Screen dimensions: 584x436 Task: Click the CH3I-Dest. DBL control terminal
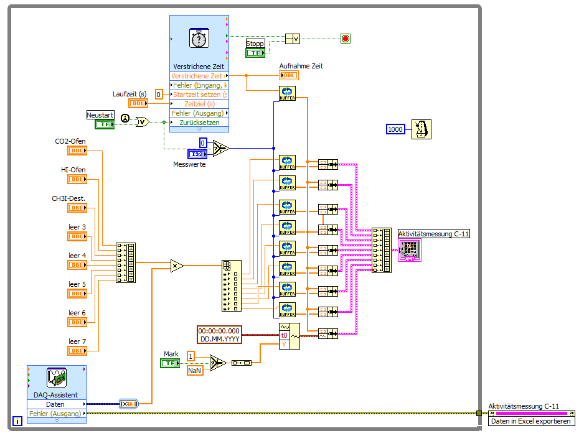tap(77, 208)
